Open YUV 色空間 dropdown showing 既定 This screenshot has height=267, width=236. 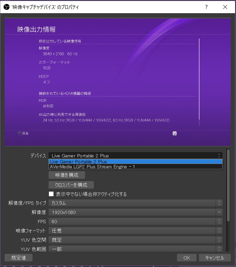(x=136, y=240)
